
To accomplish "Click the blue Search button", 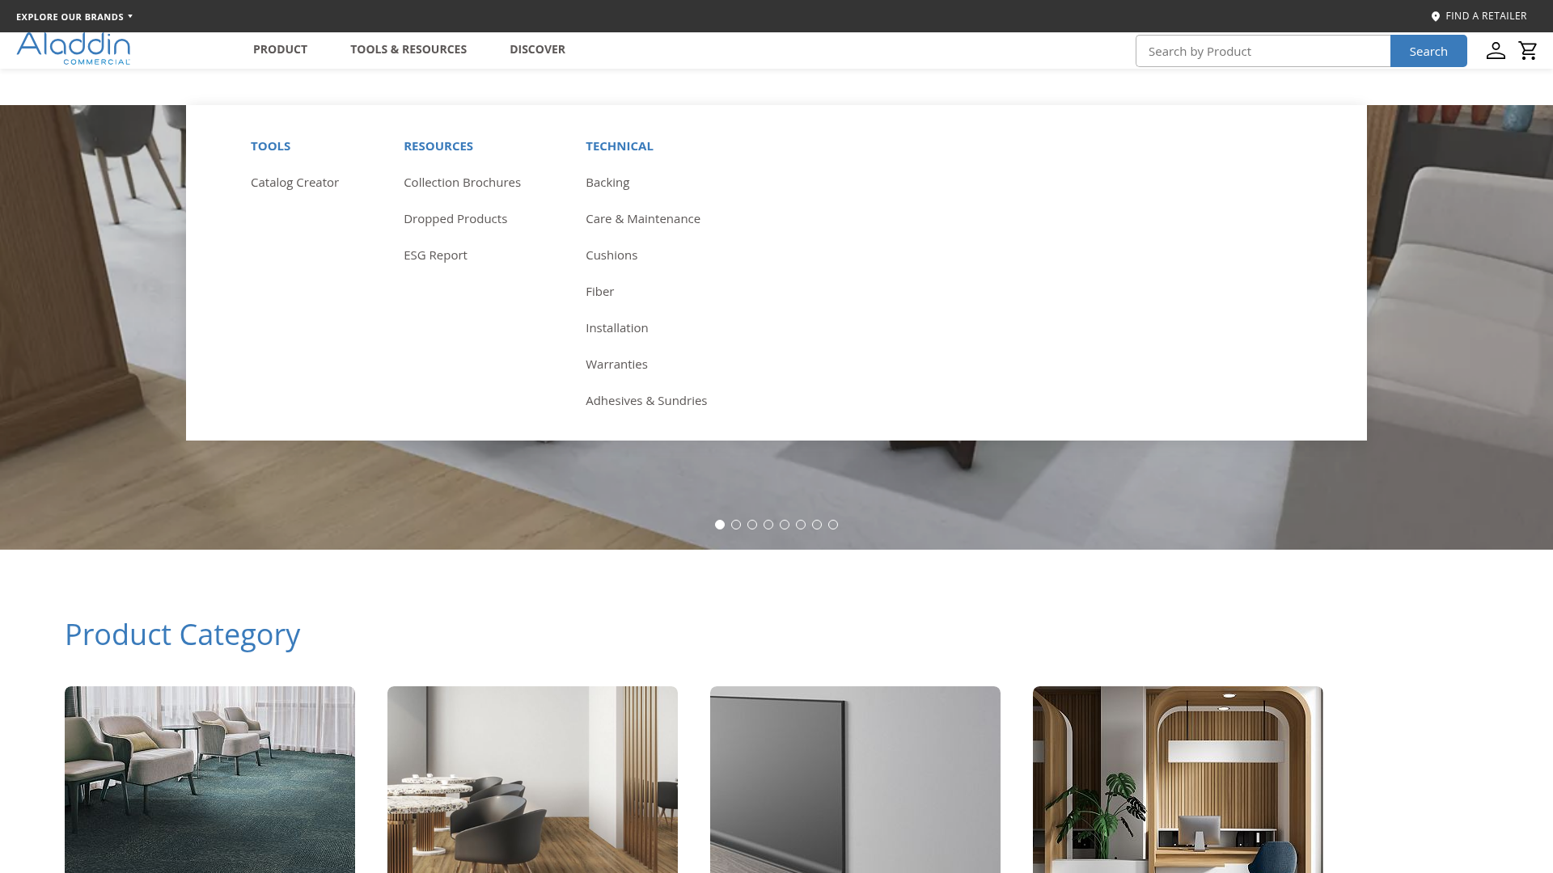I will click(1428, 51).
